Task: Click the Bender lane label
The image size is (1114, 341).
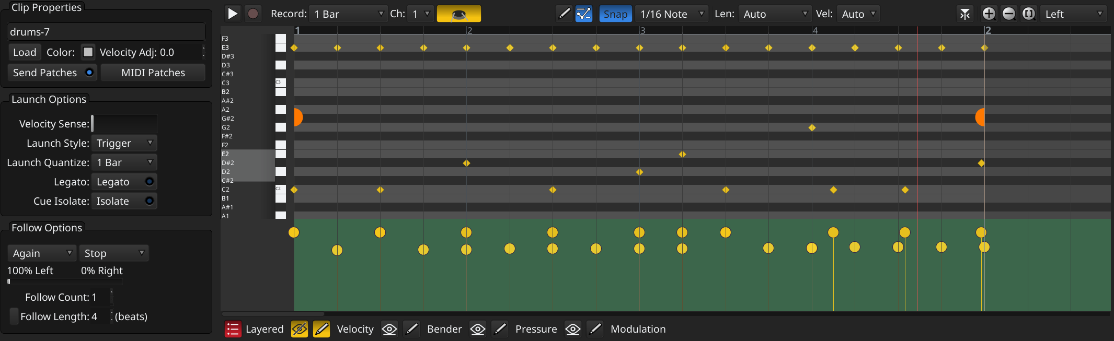Action: 444,329
